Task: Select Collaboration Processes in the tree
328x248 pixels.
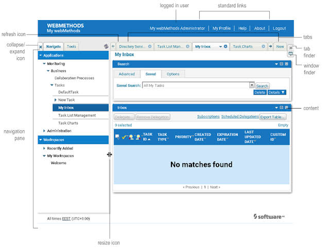Action: tap(74, 78)
